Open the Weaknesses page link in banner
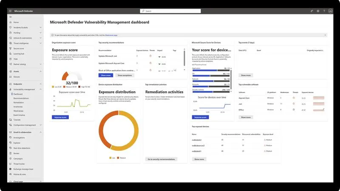The width and height of the screenshot is (340, 191). (x=111, y=35)
